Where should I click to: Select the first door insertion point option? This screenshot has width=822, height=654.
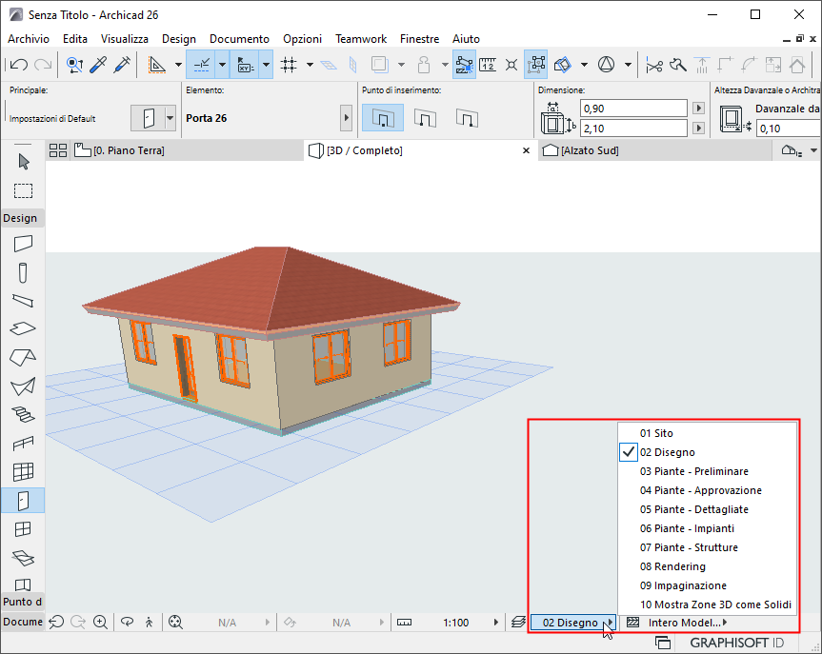(382, 118)
